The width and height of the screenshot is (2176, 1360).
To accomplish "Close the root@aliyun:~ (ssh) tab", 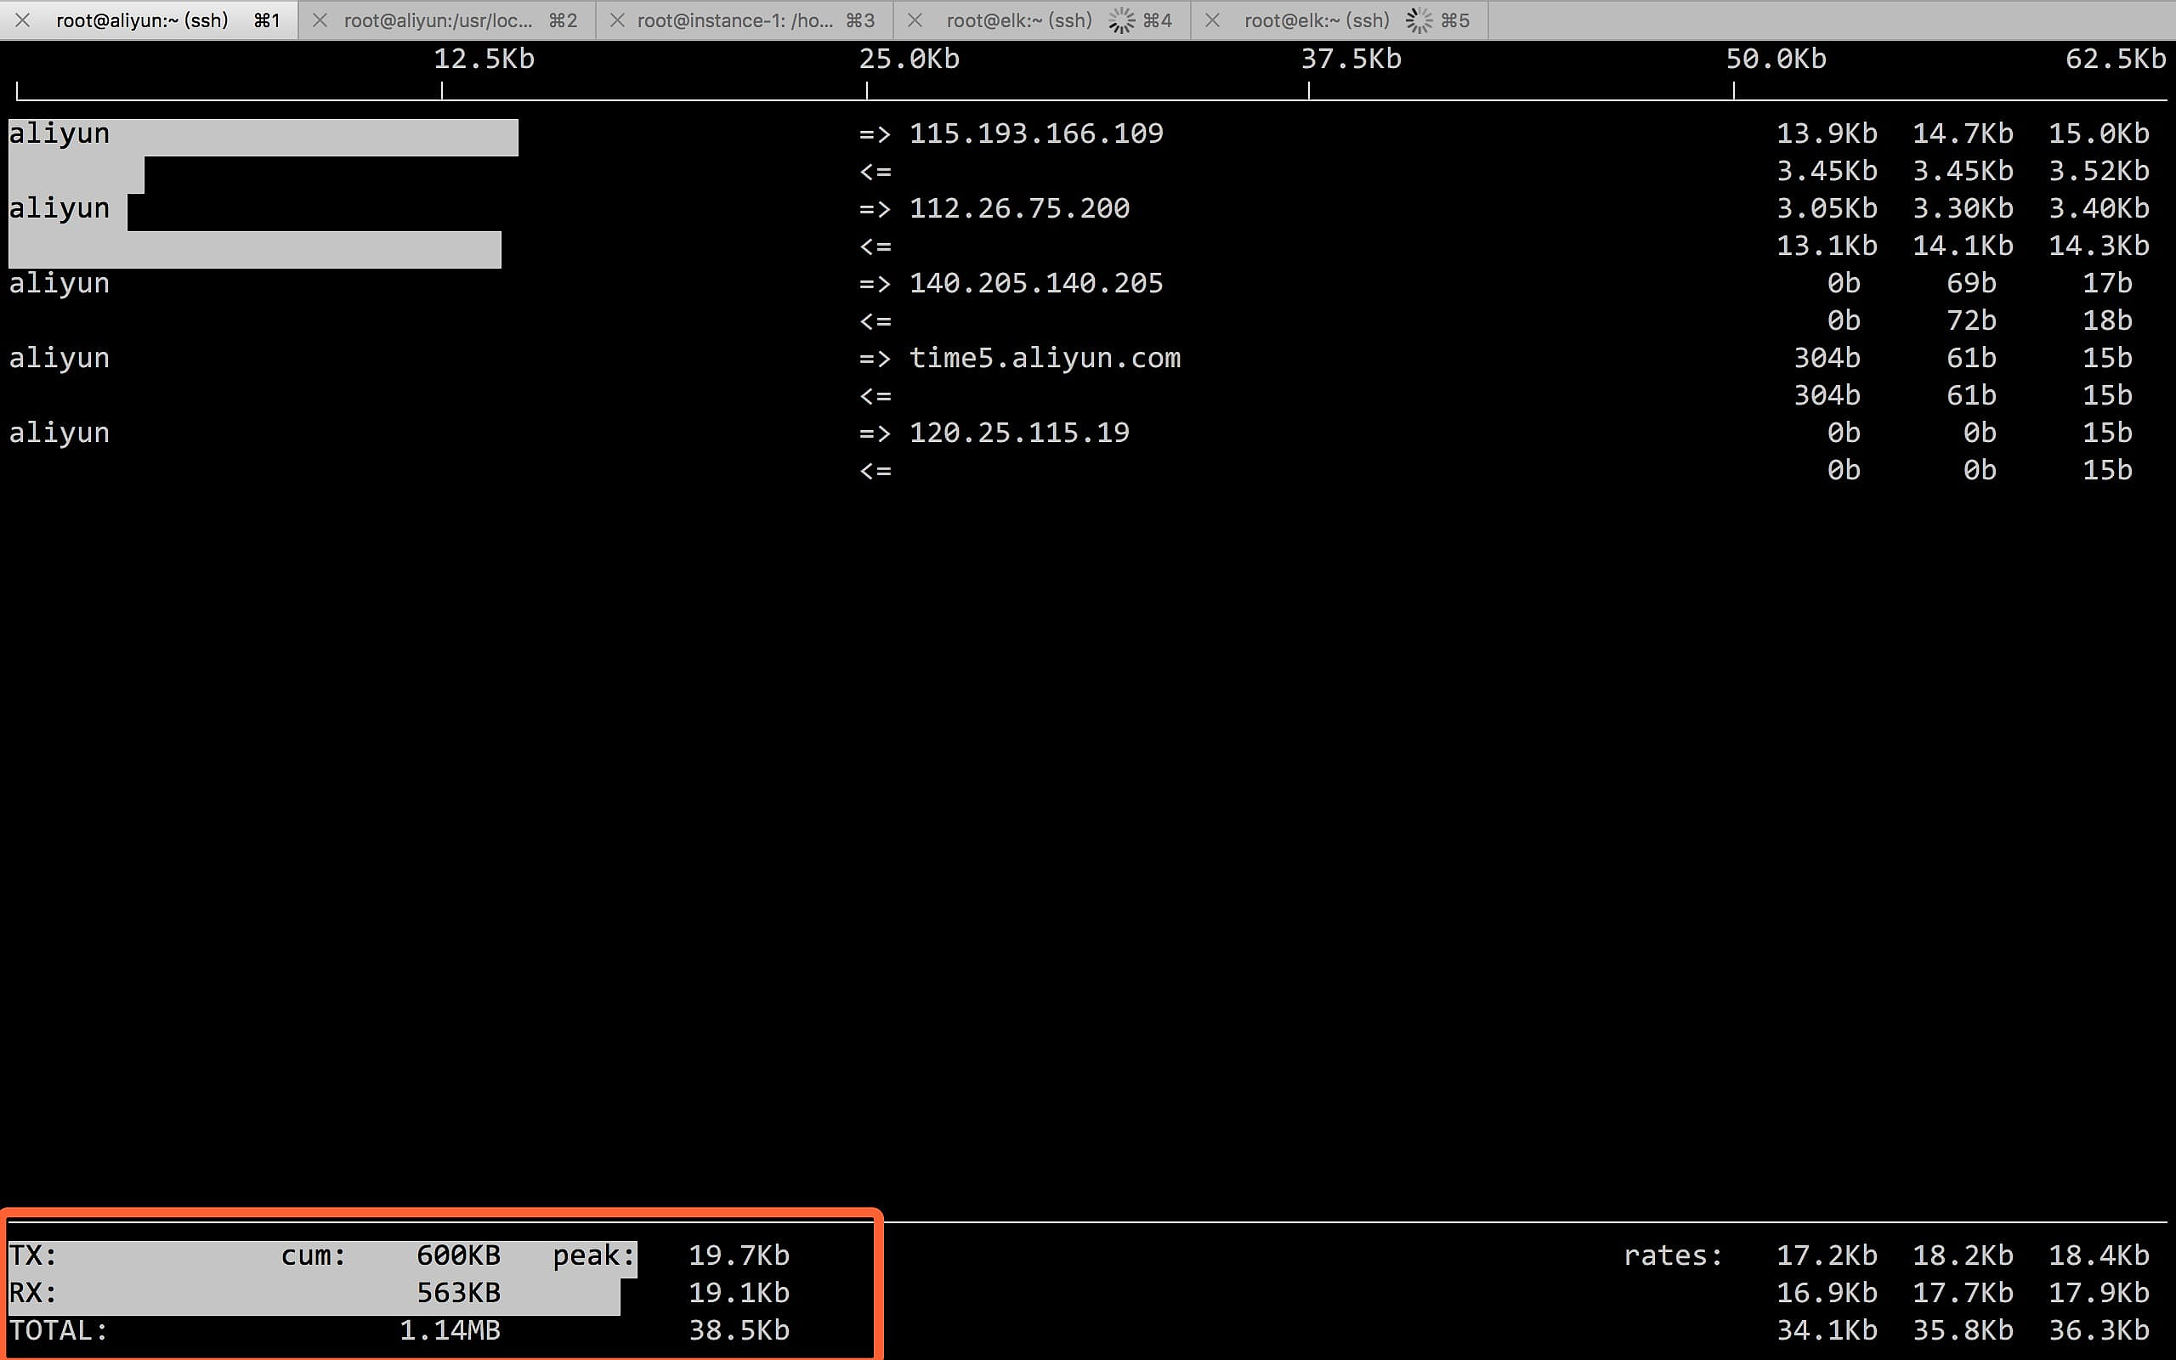I will click(22, 20).
